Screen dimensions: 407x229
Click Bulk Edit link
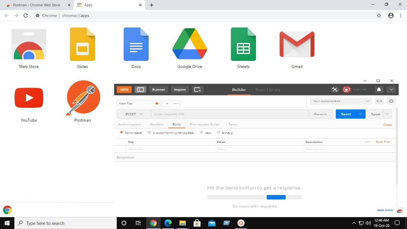pos(383,142)
